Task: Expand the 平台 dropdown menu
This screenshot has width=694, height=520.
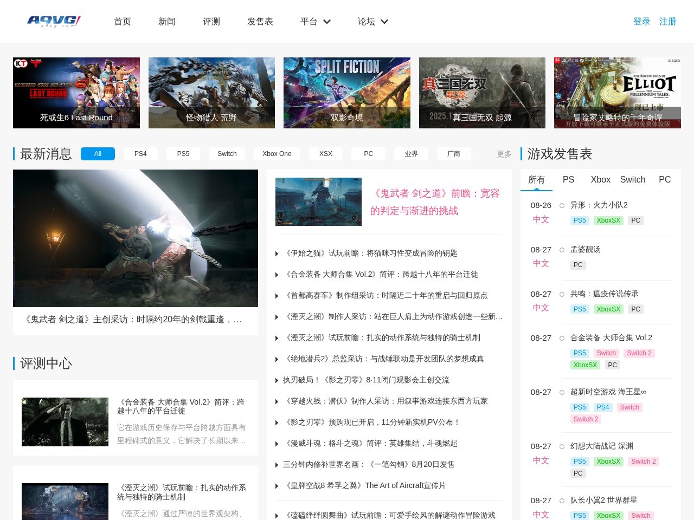Action: 316,22
